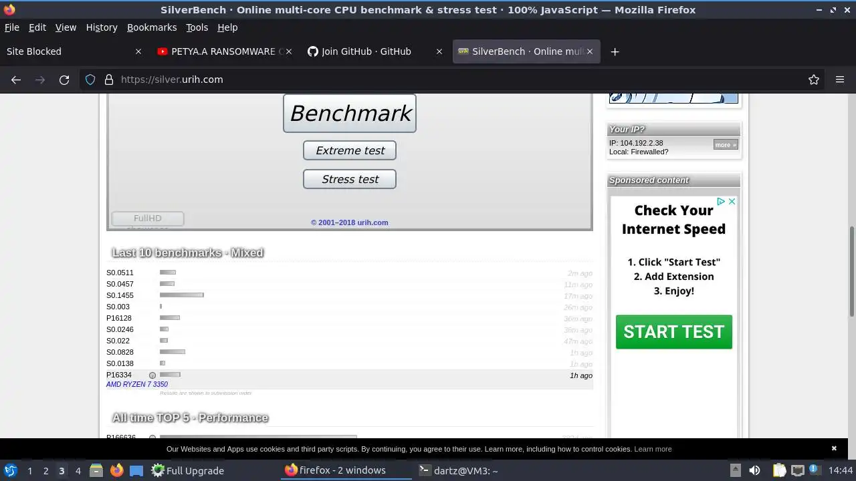856x481 pixels.
Task: Run the Extreme test
Action: (x=350, y=150)
